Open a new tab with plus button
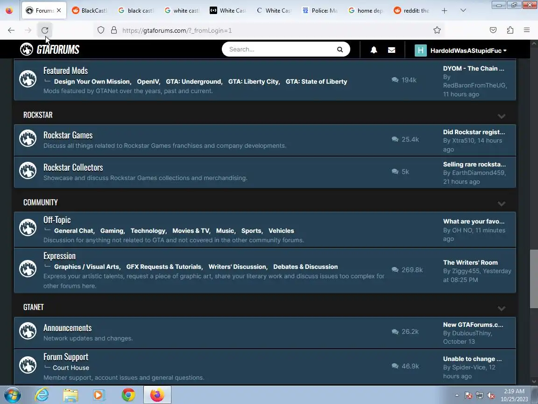 tap(444, 11)
